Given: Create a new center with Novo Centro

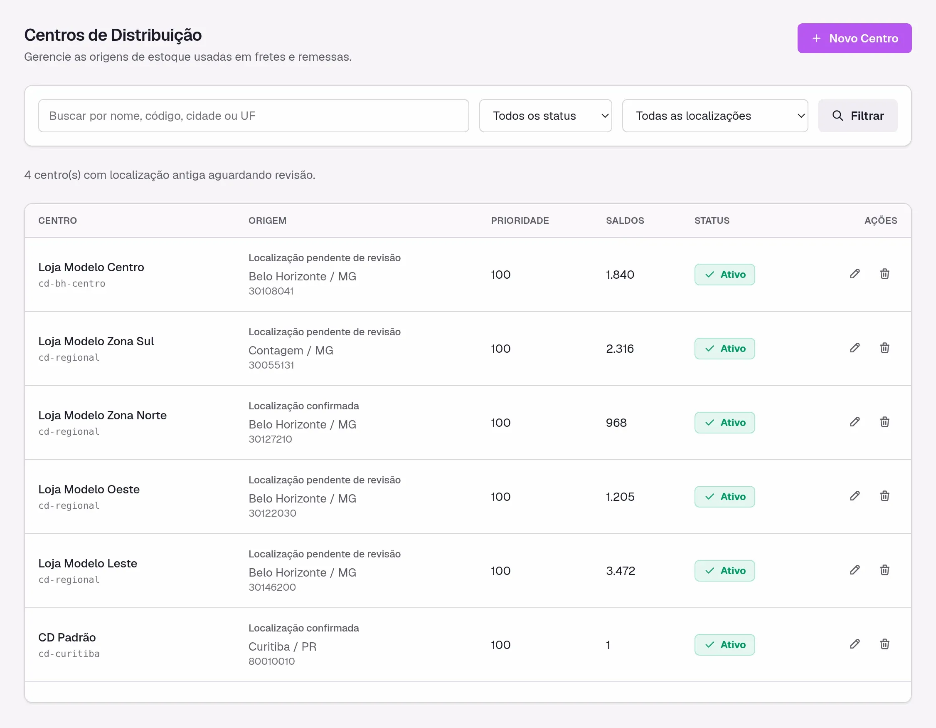Looking at the screenshot, I should point(854,38).
